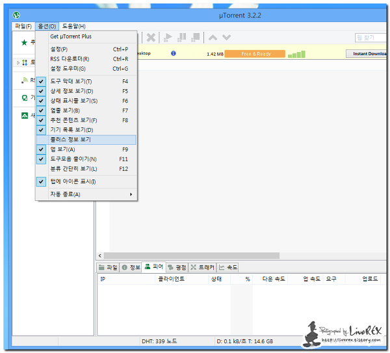This screenshot has width=390, height=353.
Task: Toggle 분류 간단히 보기(L) menu item
Action: (x=86, y=168)
